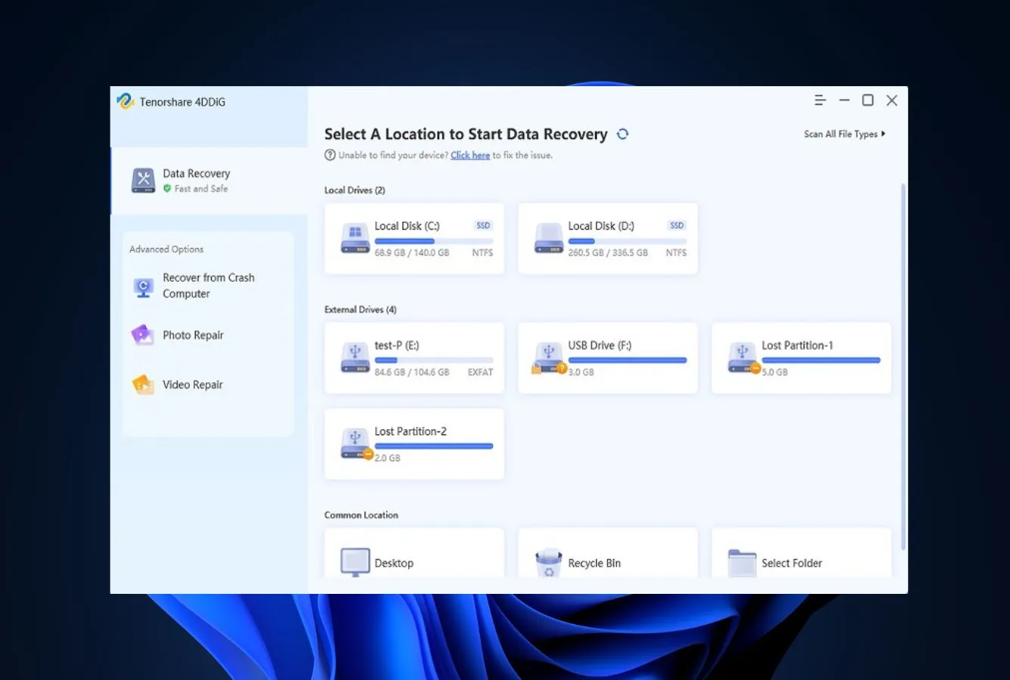
Task: Follow the Click here link
Action: (470, 155)
